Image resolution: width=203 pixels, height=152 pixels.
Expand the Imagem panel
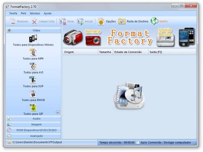pos(33,124)
